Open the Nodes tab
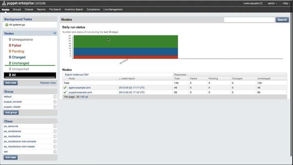 5,10
